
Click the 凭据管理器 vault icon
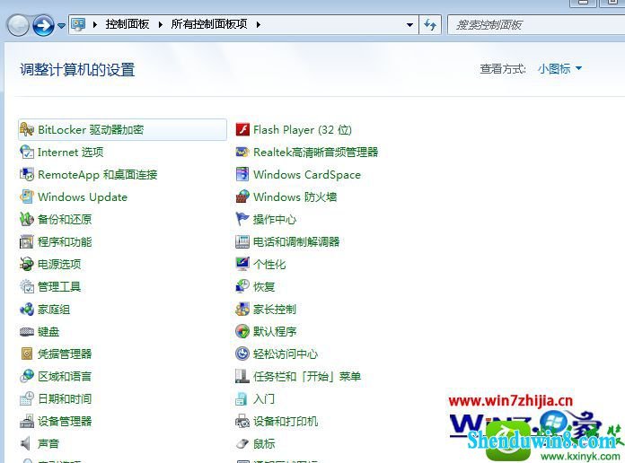pyautogui.click(x=27, y=354)
